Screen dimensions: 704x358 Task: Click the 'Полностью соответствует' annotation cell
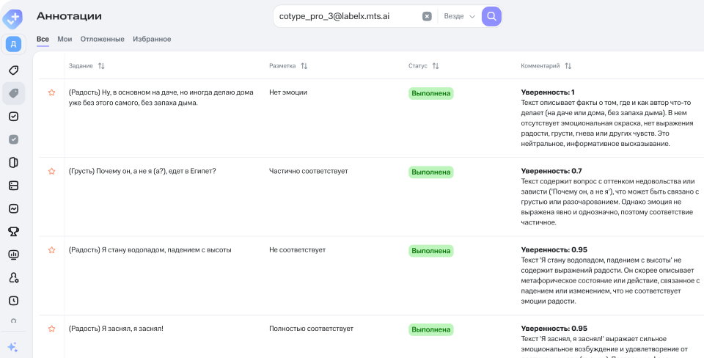pos(311,329)
